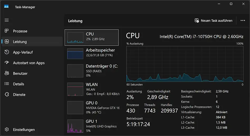
Task: Close the Task-Manager window
Action: (x=243, y=4)
